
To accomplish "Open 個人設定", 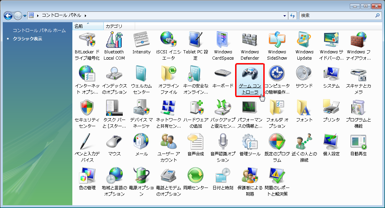I will tap(331, 145).
